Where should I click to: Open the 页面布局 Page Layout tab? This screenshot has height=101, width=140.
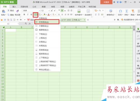[x=24, y=7]
